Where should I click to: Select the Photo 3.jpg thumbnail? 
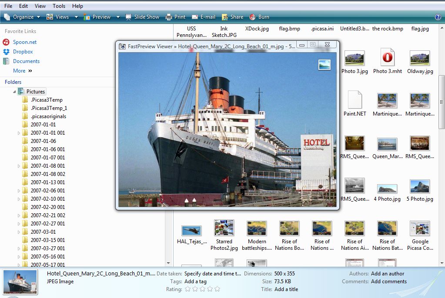(x=355, y=58)
